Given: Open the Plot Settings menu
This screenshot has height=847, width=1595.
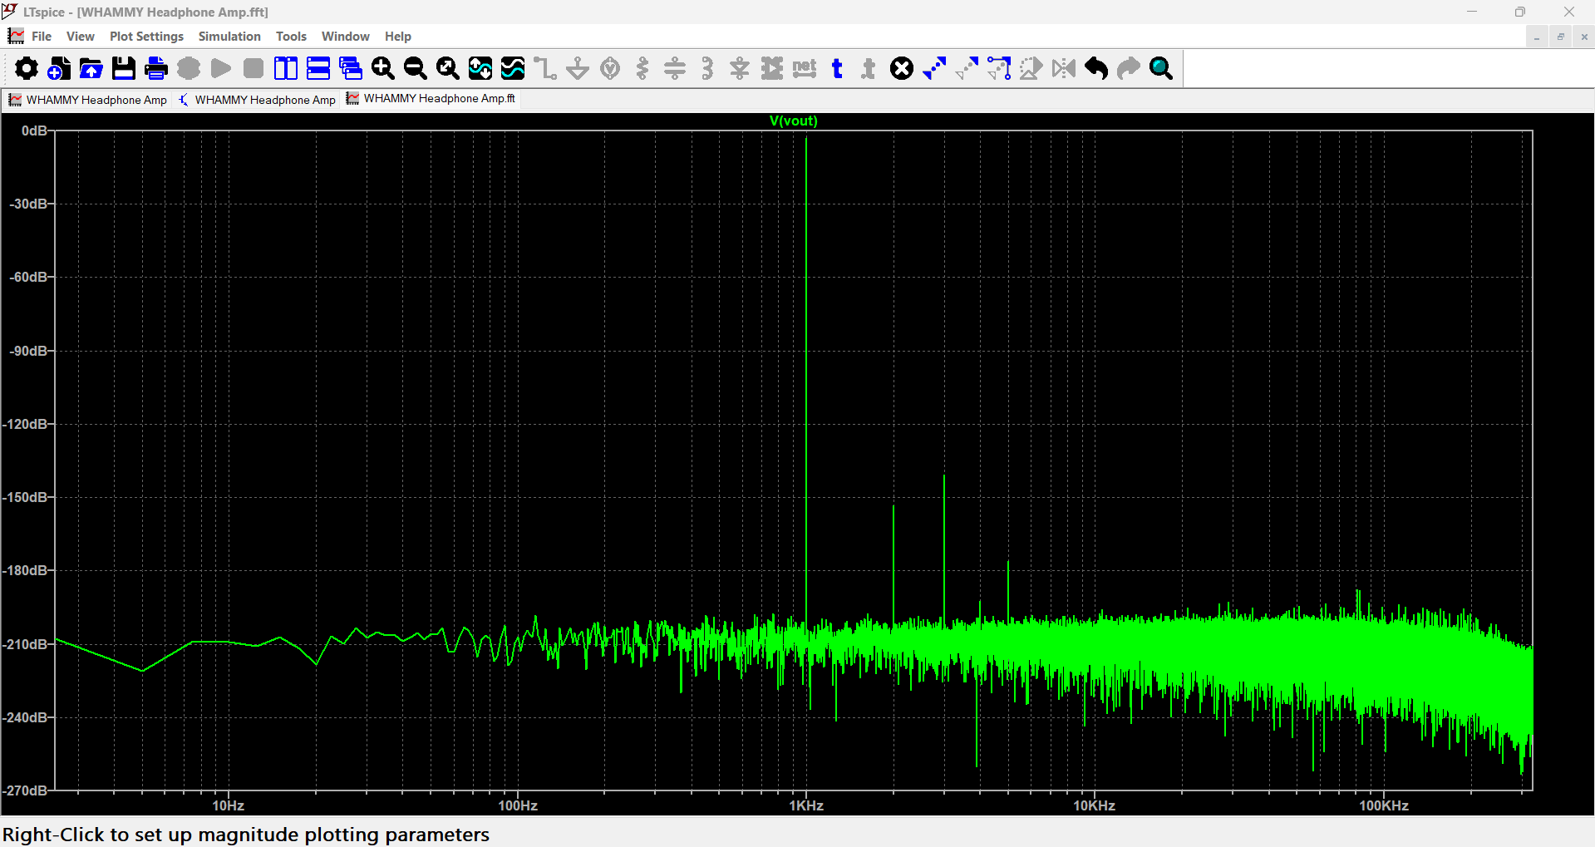Looking at the screenshot, I should click(146, 37).
